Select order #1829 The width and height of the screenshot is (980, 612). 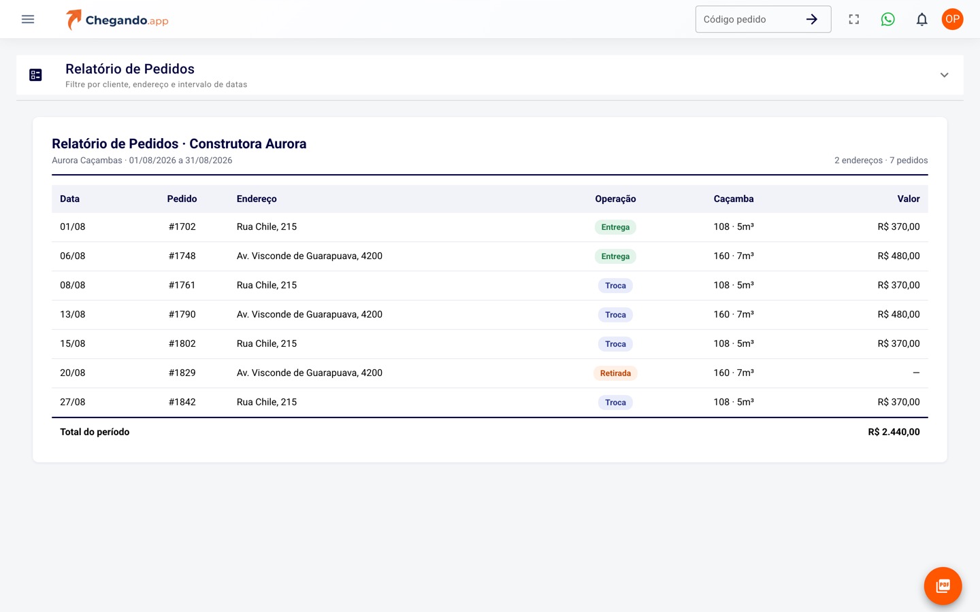[182, 373]
